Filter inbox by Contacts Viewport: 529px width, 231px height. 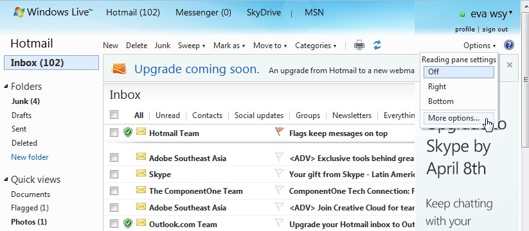(207, 116)
